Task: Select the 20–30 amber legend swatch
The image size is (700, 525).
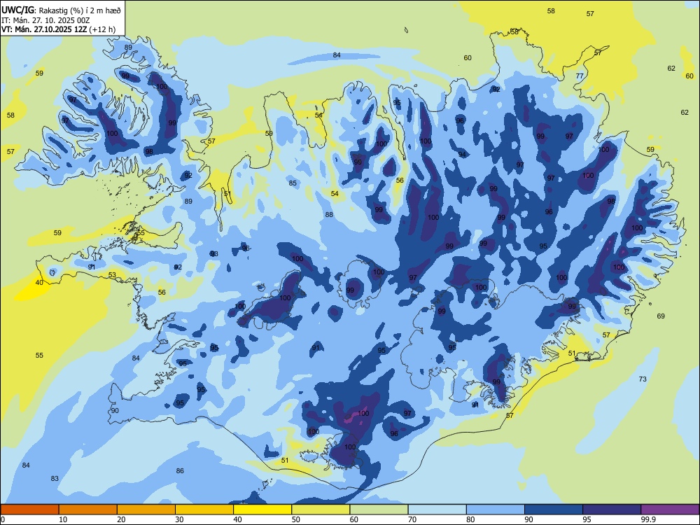Action: pyautogui.click(x=146, y=510)
